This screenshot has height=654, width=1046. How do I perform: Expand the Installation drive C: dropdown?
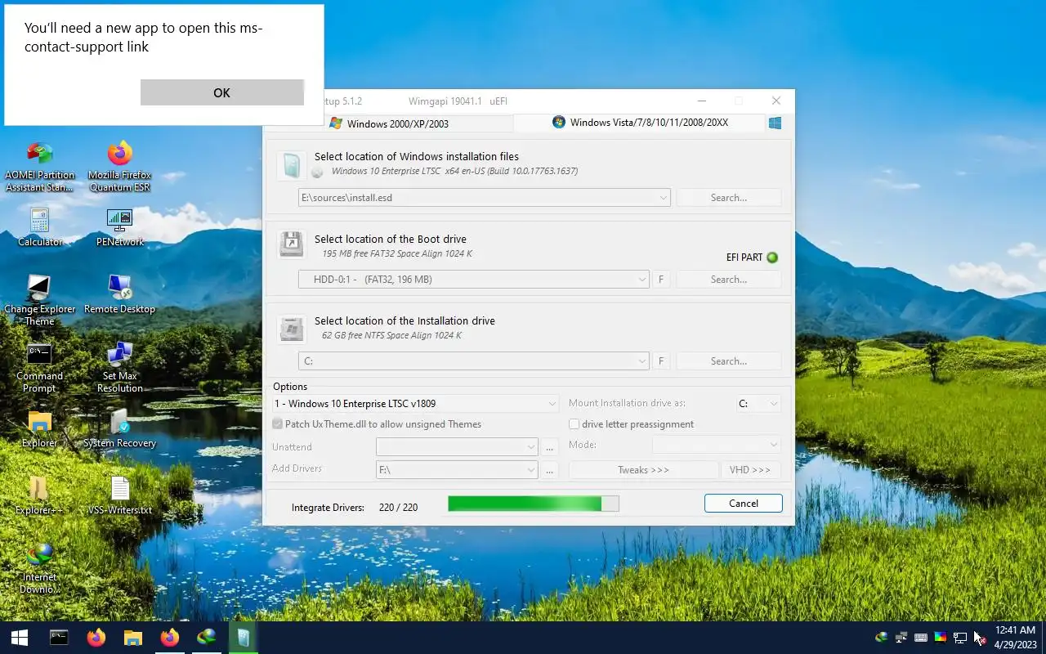(x=641, y=361)
